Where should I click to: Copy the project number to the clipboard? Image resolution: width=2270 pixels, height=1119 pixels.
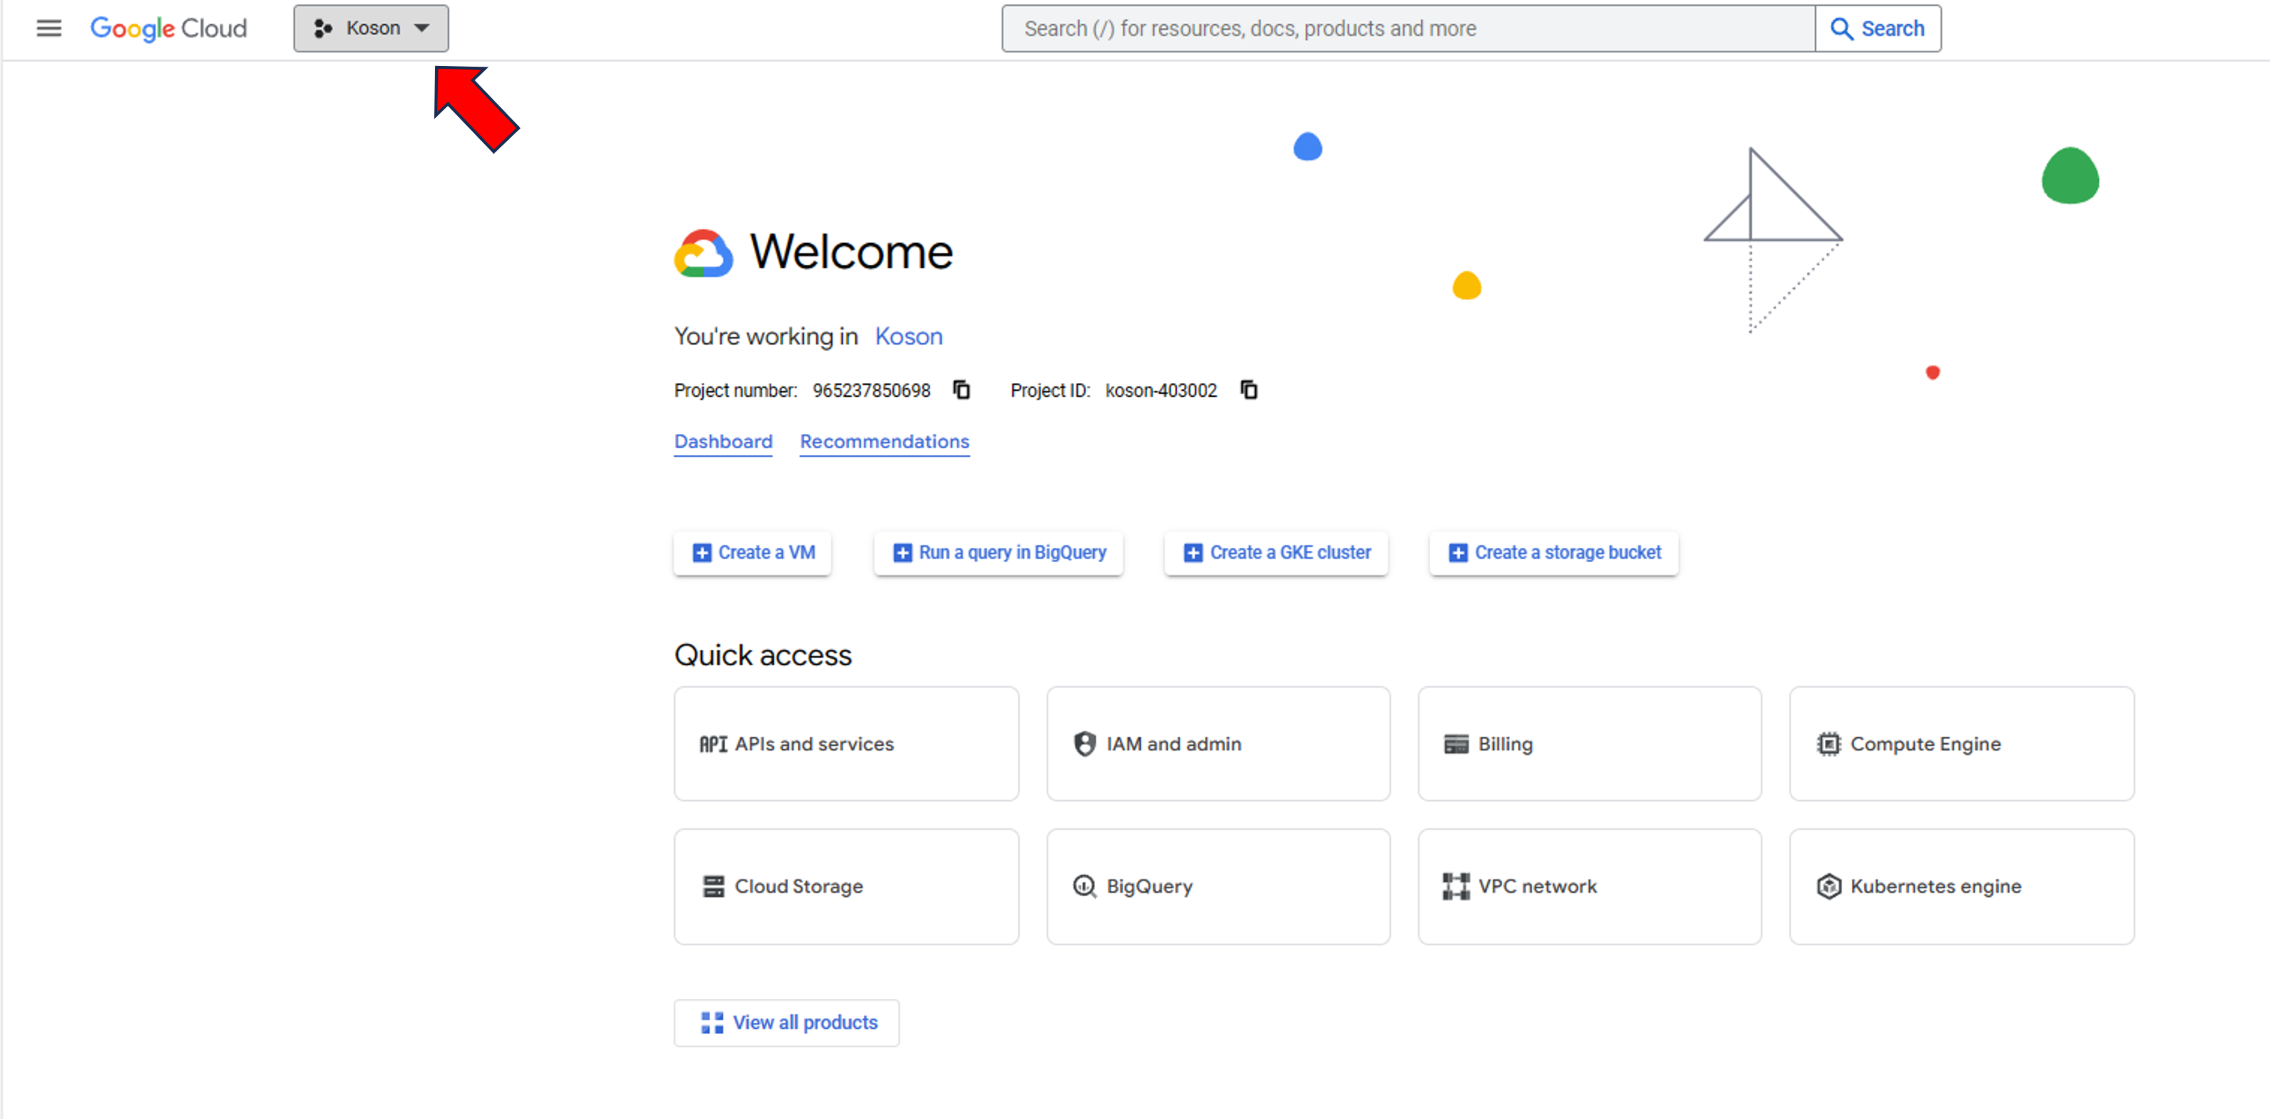click(961, 390)
